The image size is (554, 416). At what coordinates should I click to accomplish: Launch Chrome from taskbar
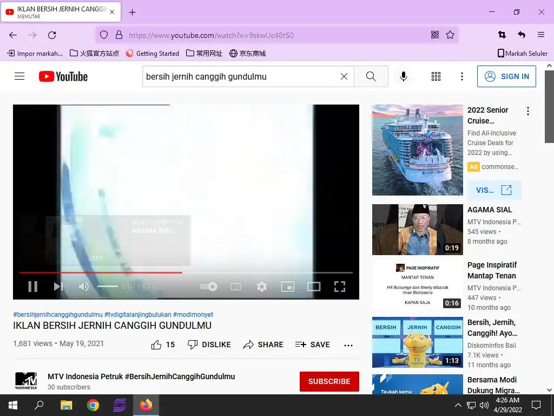93,405
